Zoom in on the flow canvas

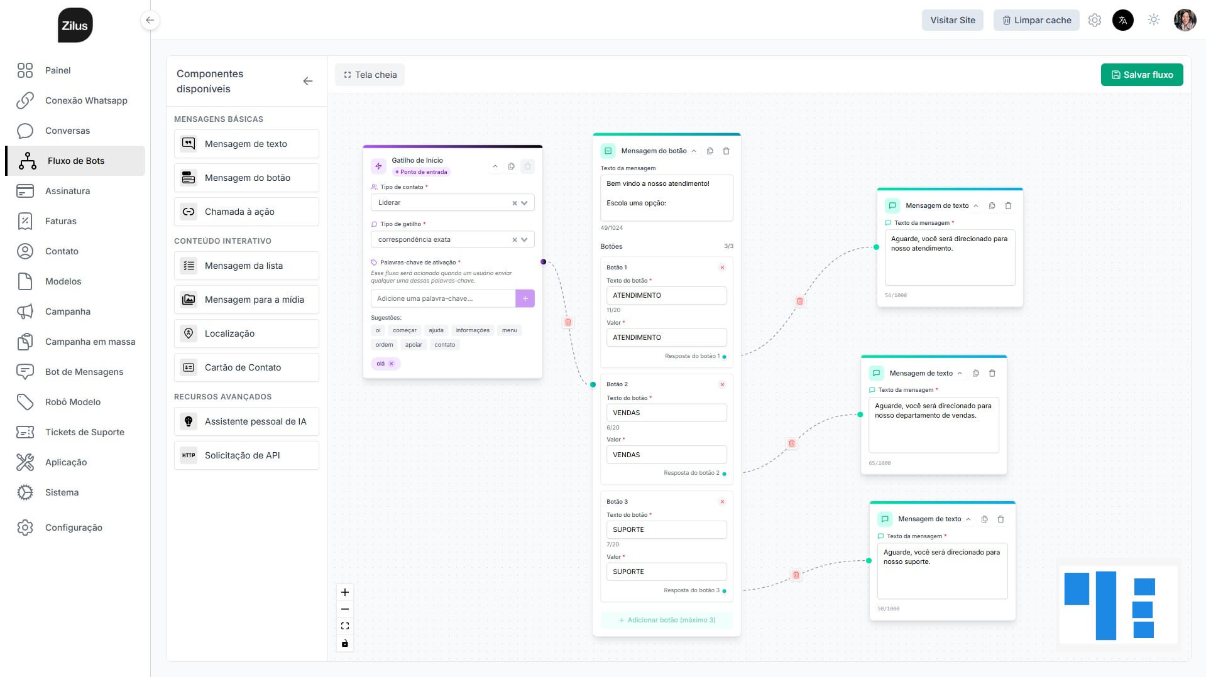click(344, 592)
